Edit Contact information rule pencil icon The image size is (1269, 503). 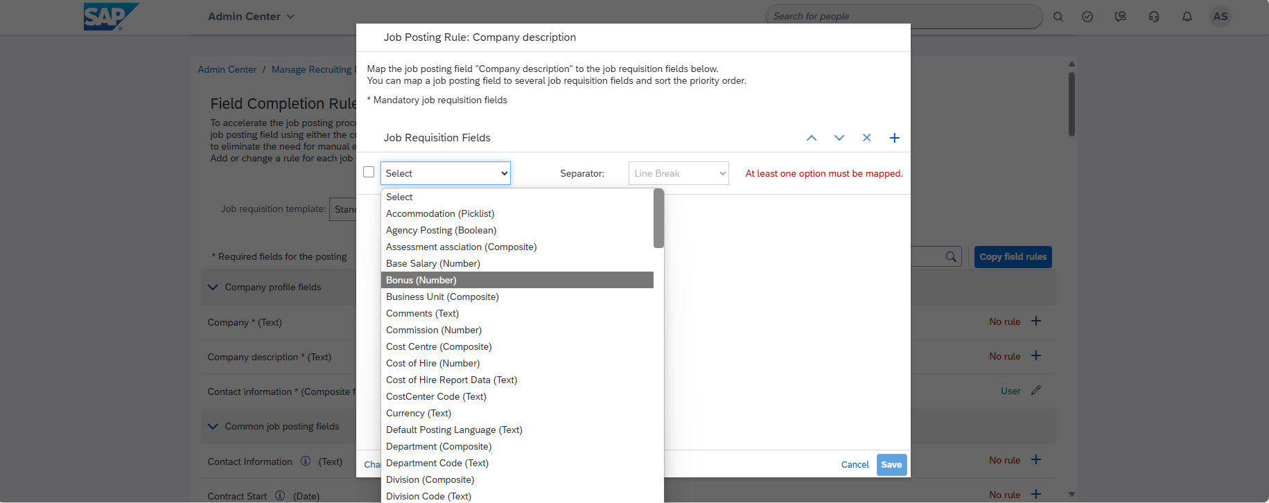pyautogui.click(x=1036, y=390)
